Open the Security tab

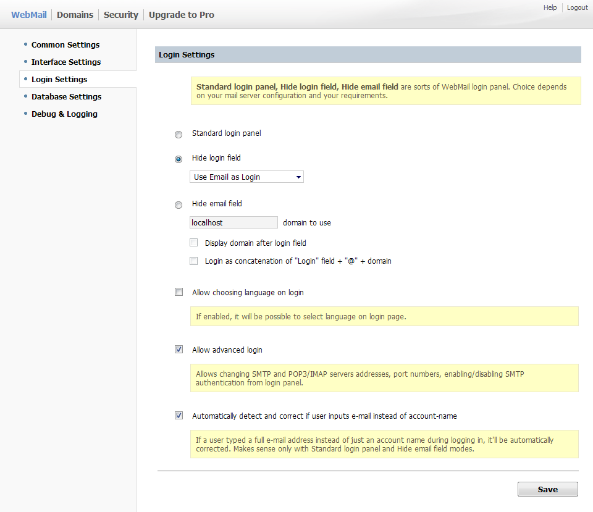(x=120, y=15)
